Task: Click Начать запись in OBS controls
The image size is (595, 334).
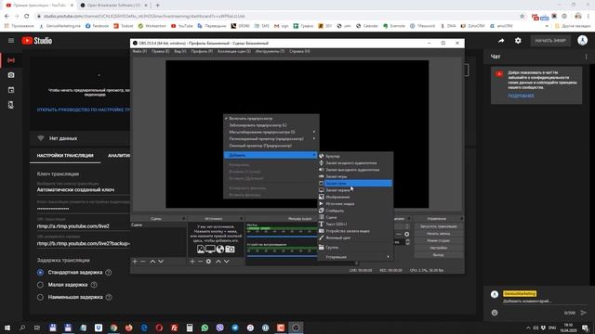Action: tap(438, 234)
